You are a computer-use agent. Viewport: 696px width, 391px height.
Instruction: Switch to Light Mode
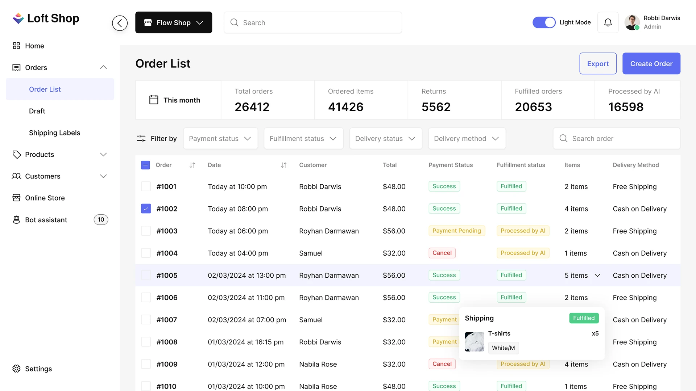pyautogui.click(x=544, y=22)
